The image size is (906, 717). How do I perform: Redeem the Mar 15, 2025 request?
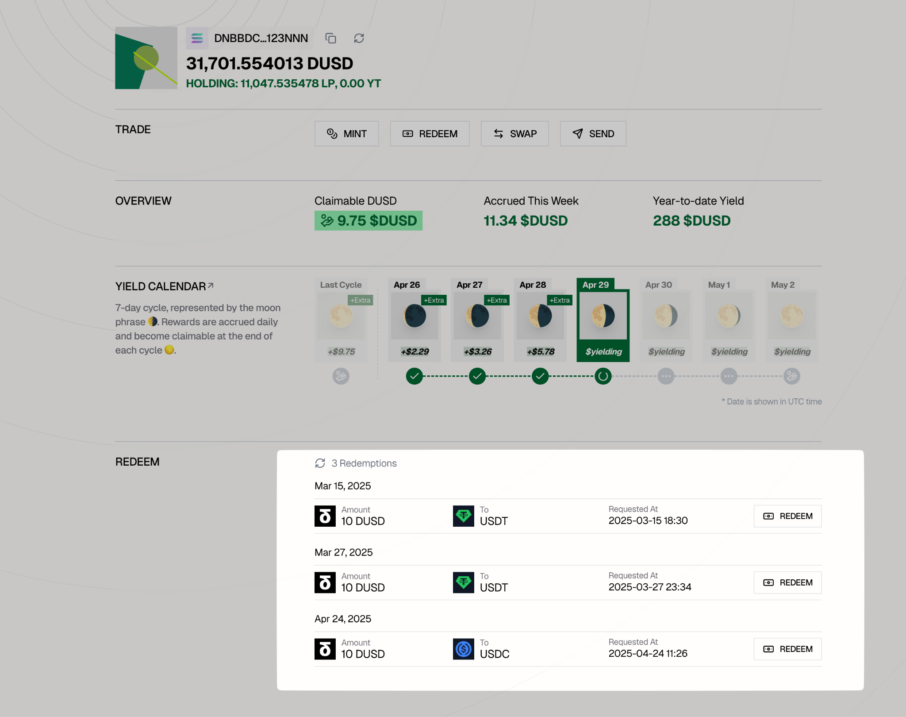point(787,516)
